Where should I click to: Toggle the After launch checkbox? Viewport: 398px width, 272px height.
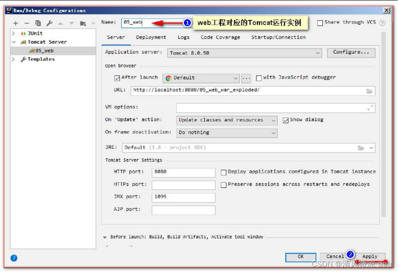117,78
